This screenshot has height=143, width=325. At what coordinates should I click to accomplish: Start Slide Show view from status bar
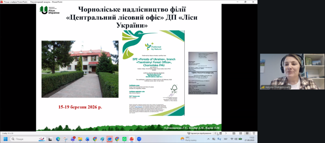[x=254, y=133]
